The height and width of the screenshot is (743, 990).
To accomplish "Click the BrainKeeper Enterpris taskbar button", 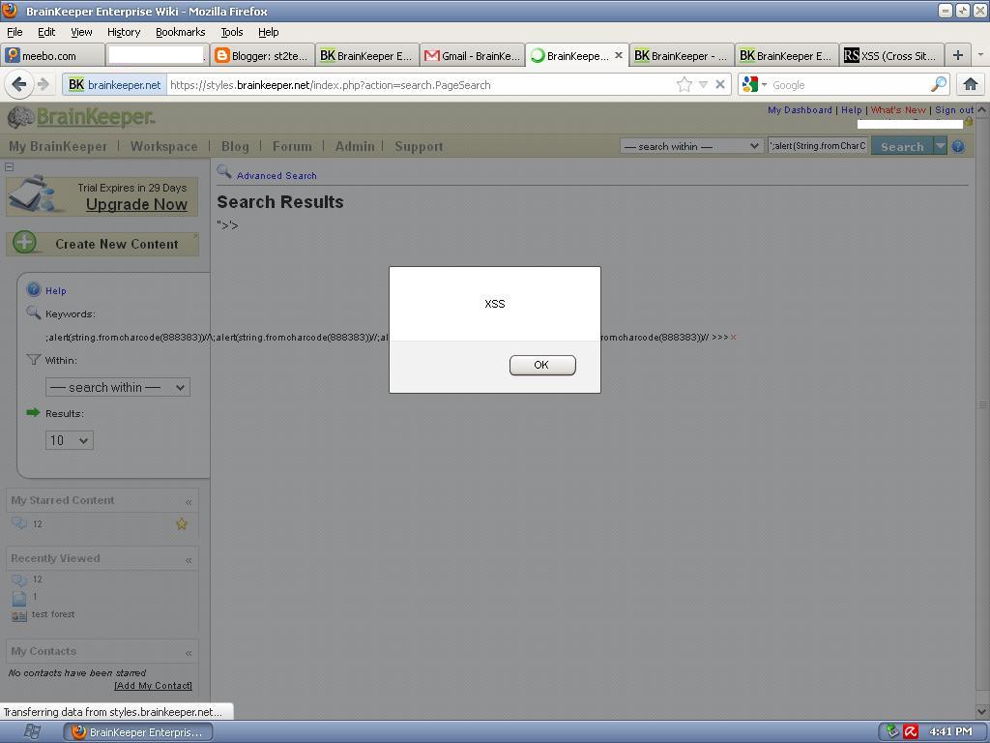I will 137,732.
